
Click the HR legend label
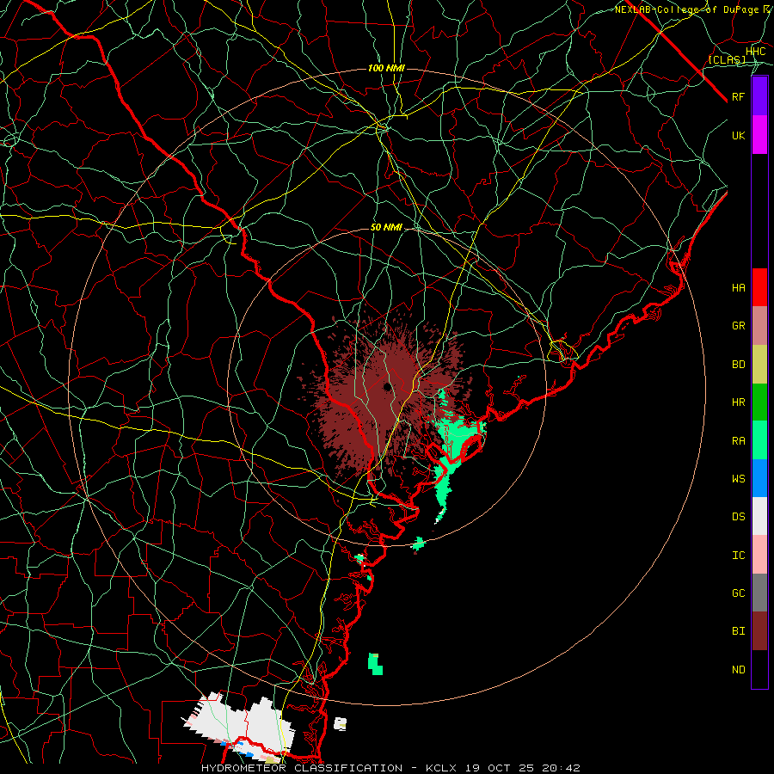pos(738,402)
